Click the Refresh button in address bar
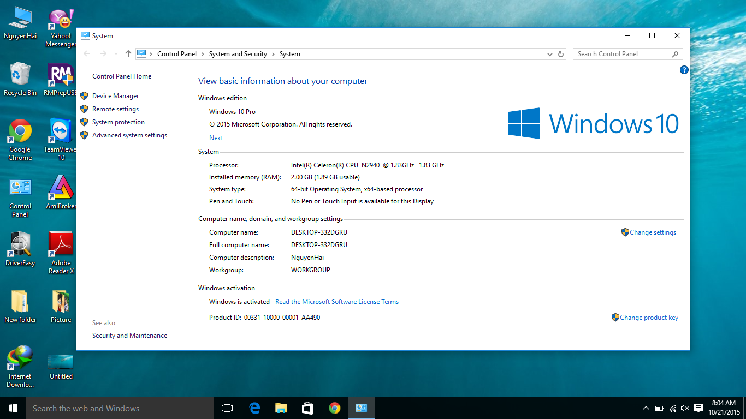746x419 pixels. click(x=560, y=54)
